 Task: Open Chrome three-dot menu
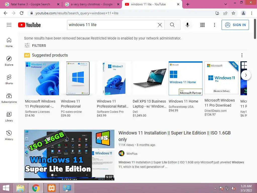pyautogui.click(x=251, y=13)
